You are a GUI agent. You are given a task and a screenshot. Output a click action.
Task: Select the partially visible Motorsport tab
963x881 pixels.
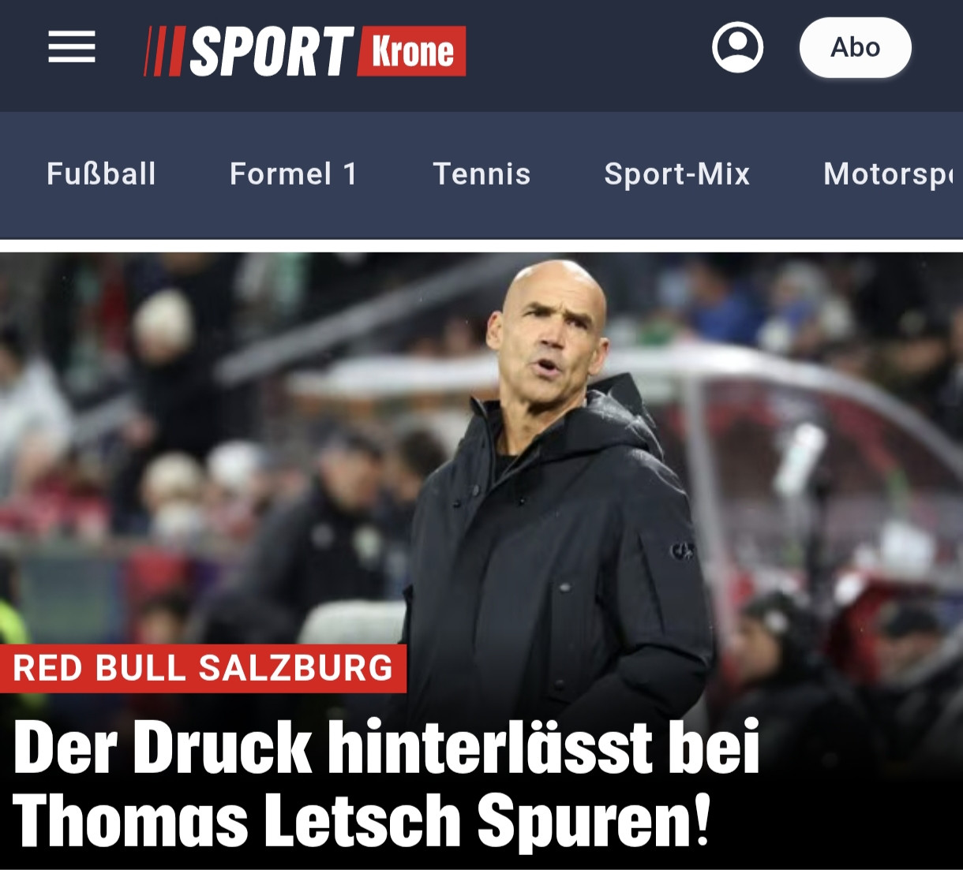pyautogui.click(x=890, y=174)
